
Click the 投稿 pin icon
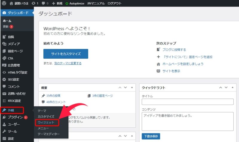point(4,37)
